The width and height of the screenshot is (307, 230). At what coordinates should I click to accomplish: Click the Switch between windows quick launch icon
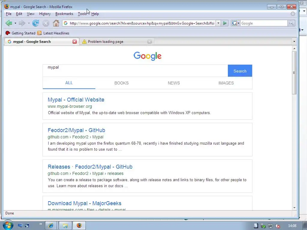pyautogui.click(x=27, y=226)
